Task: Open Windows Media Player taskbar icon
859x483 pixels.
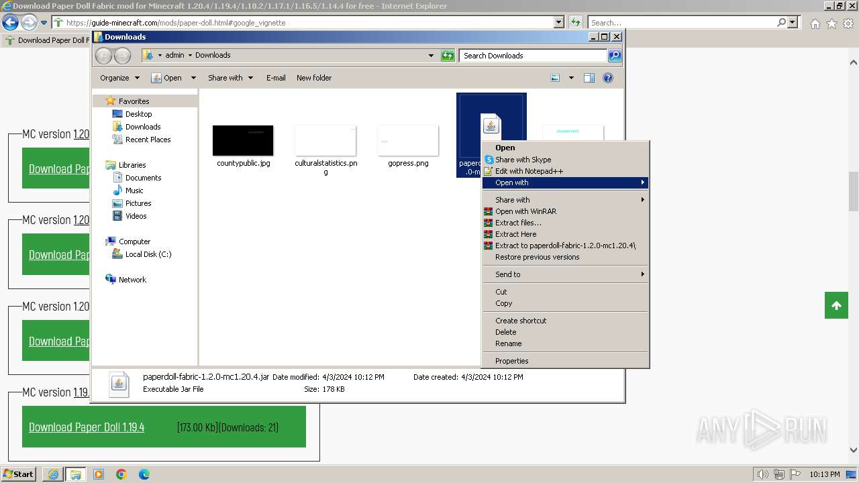Action: [x=99, y=474]
